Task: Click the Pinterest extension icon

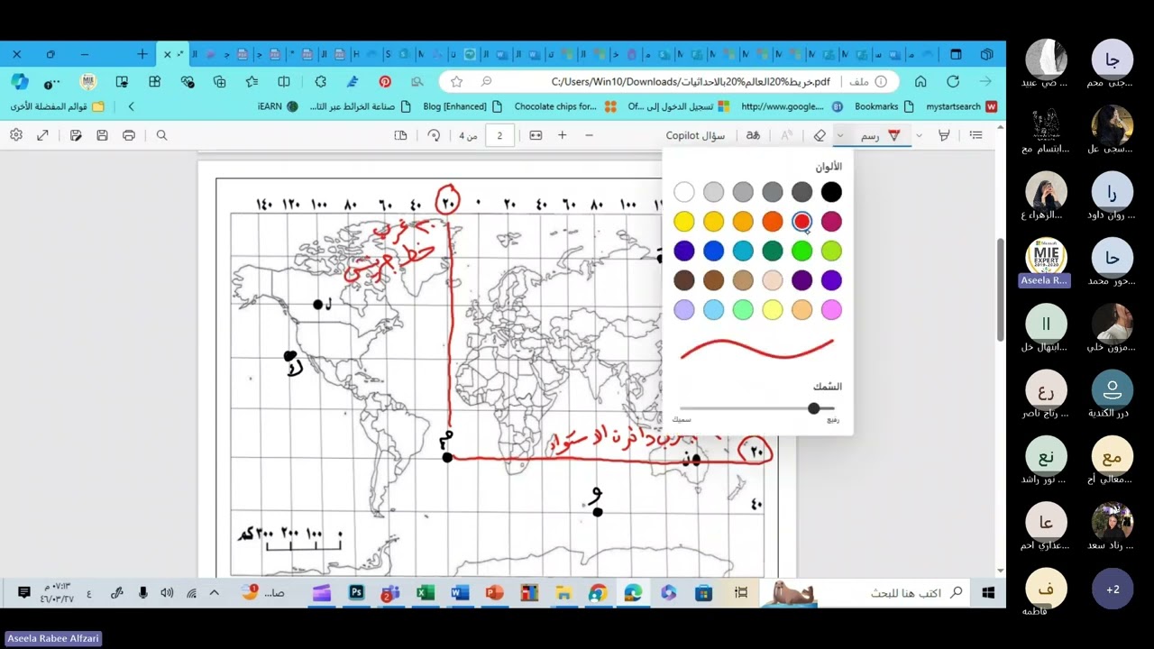Action: (x=385, y=81)
